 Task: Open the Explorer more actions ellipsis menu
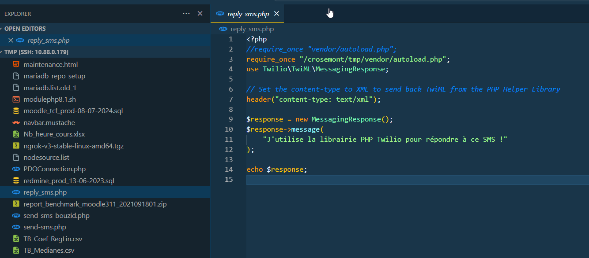(186, 14)
